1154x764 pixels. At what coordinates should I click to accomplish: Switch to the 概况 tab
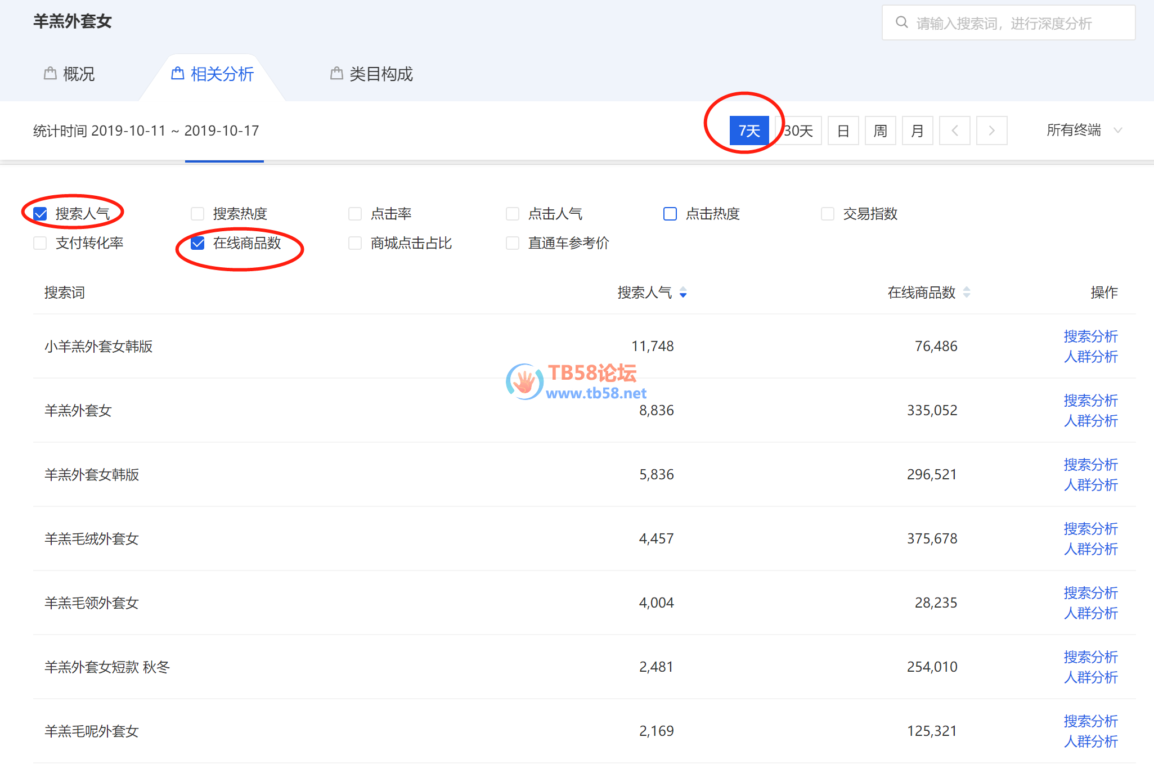pyautogui.click(x=78, y=74)
